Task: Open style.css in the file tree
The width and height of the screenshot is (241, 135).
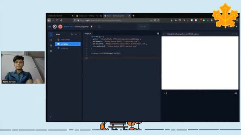Action: 68,48
